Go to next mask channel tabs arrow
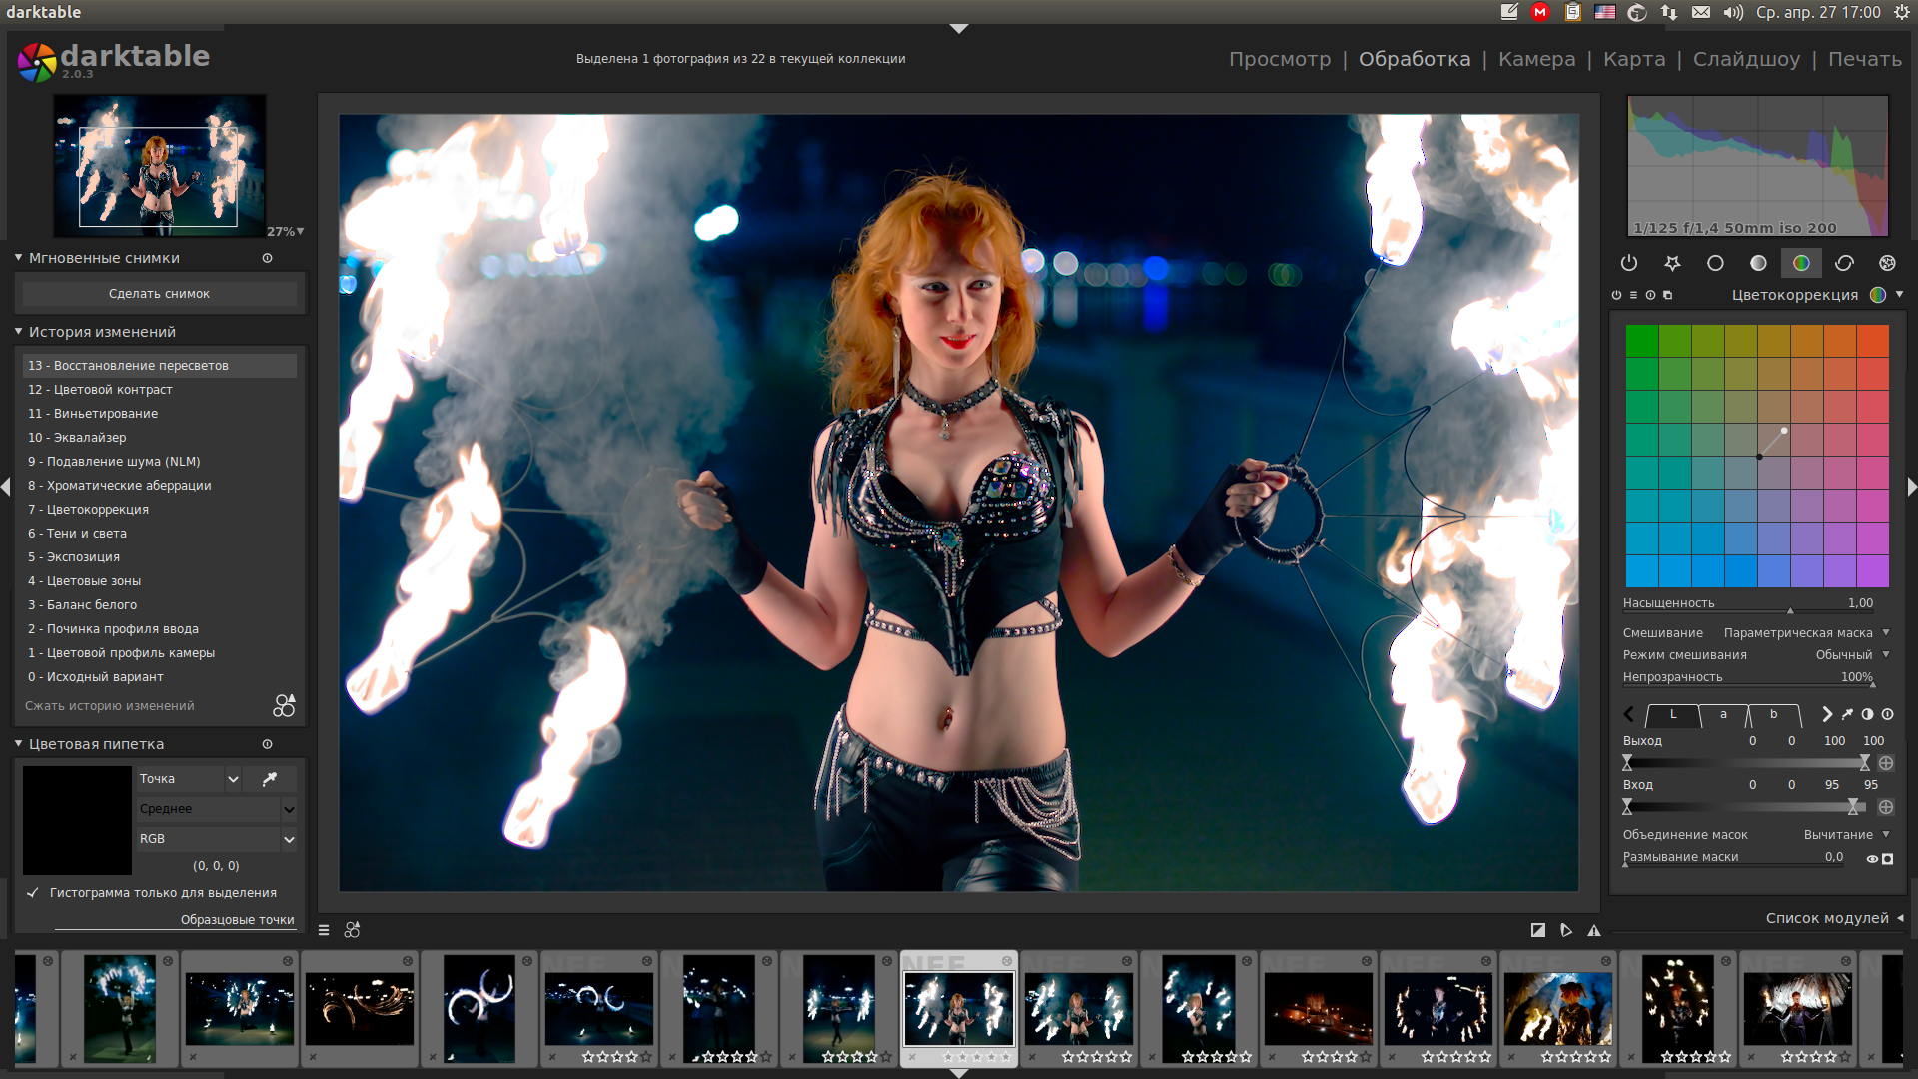 [x=1826, y=714]
